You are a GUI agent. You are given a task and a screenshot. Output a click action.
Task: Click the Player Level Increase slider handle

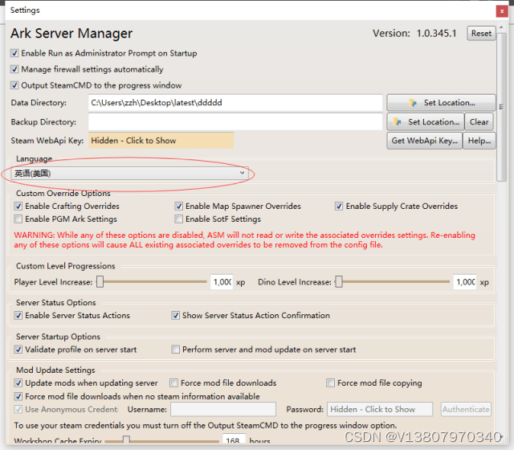tap(100, 282)
